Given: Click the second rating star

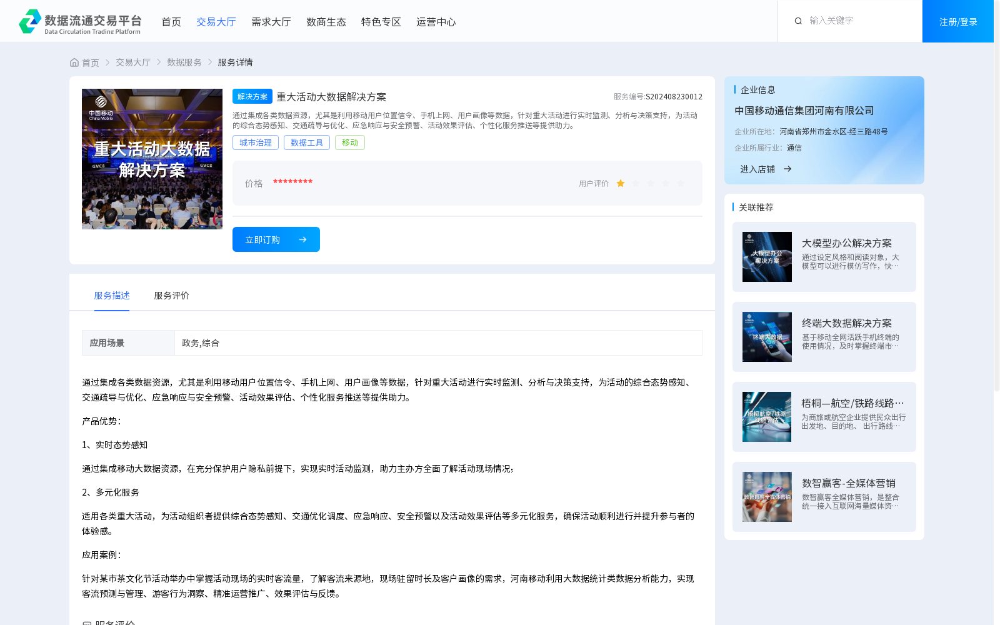Looking at the screenshot, I should [x=636, y=183].
